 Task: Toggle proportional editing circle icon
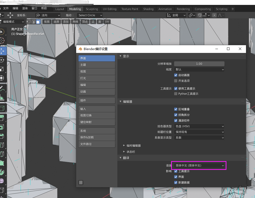pos(214,15)
